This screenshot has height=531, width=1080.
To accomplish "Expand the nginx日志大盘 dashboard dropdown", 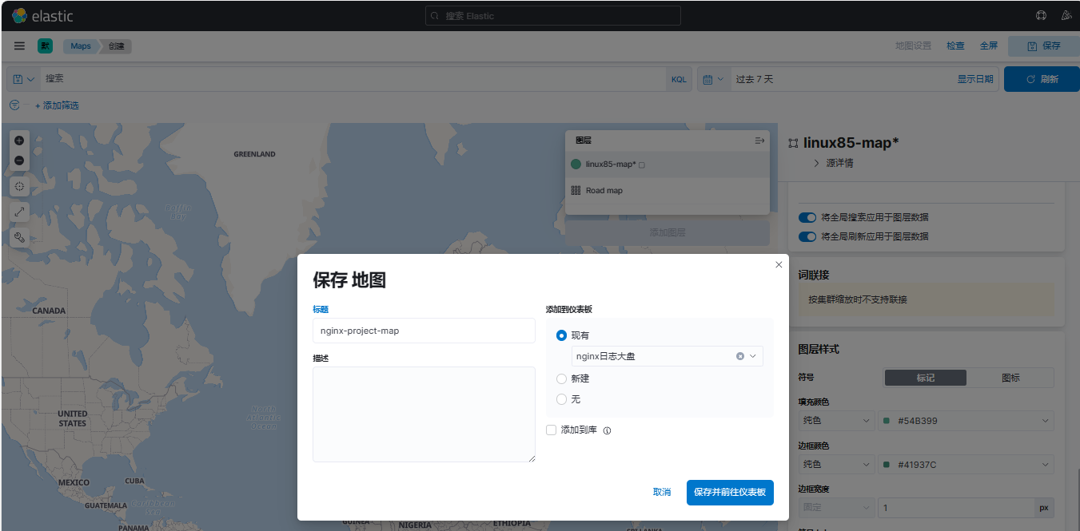I will coord(753,356).
